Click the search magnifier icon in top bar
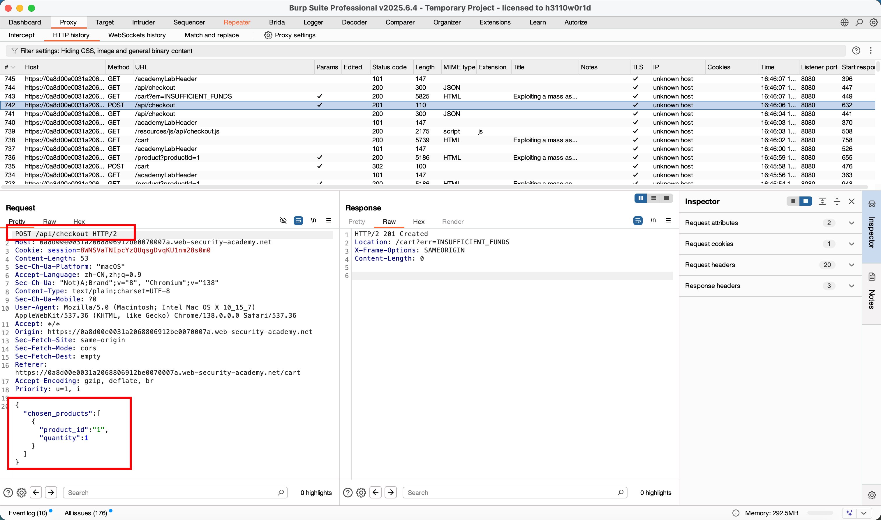 coord(859,22)
